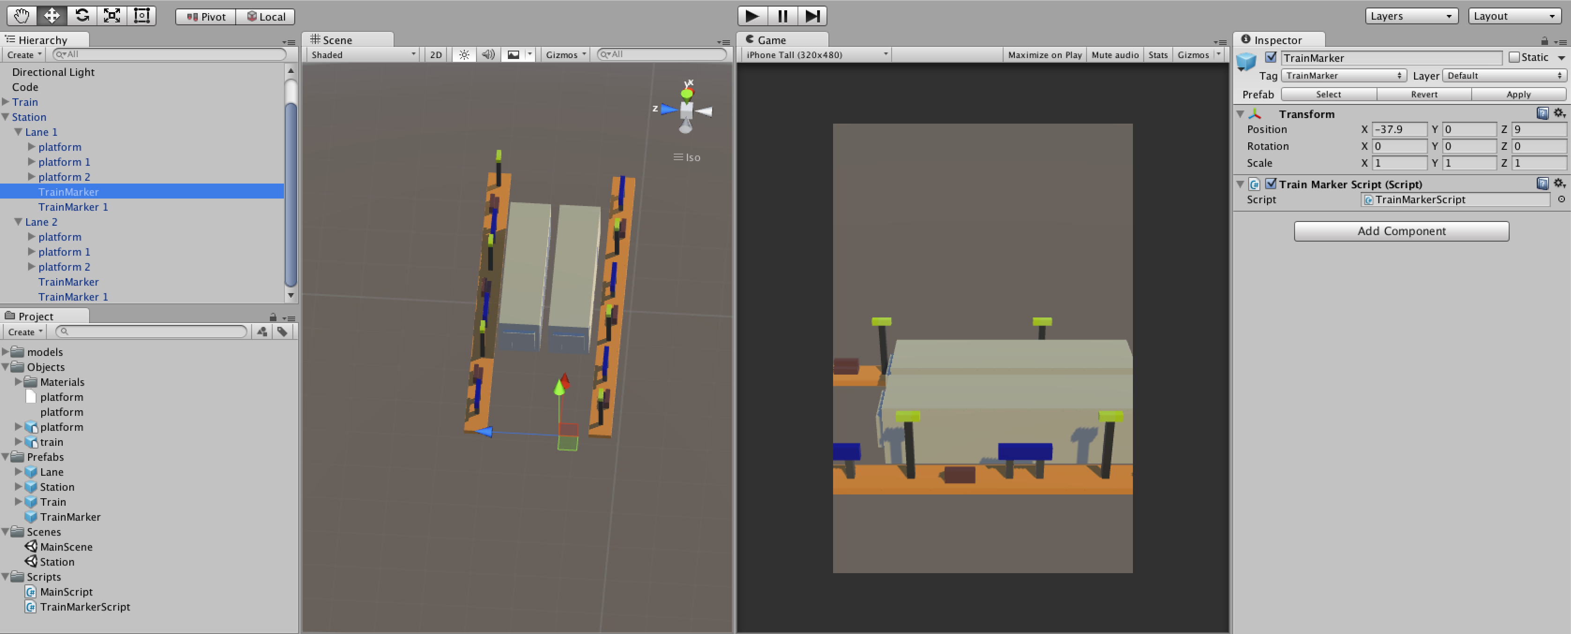Toggle scene effects image icon
This screenshot has height=634, width=1571.
click(514, 55)
